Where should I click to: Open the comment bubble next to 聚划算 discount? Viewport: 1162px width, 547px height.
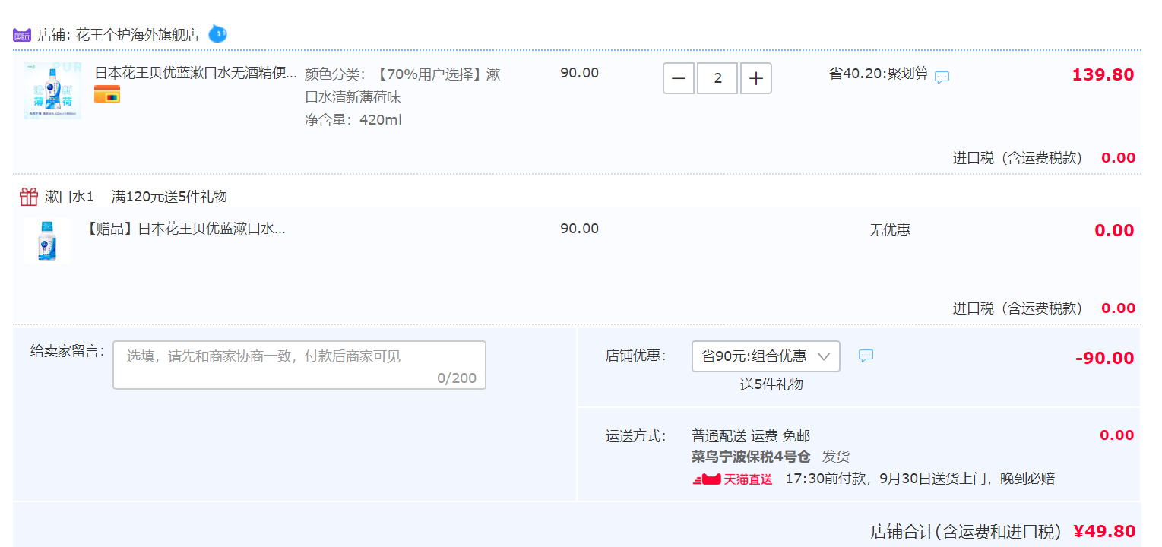(x=942, y=77)
